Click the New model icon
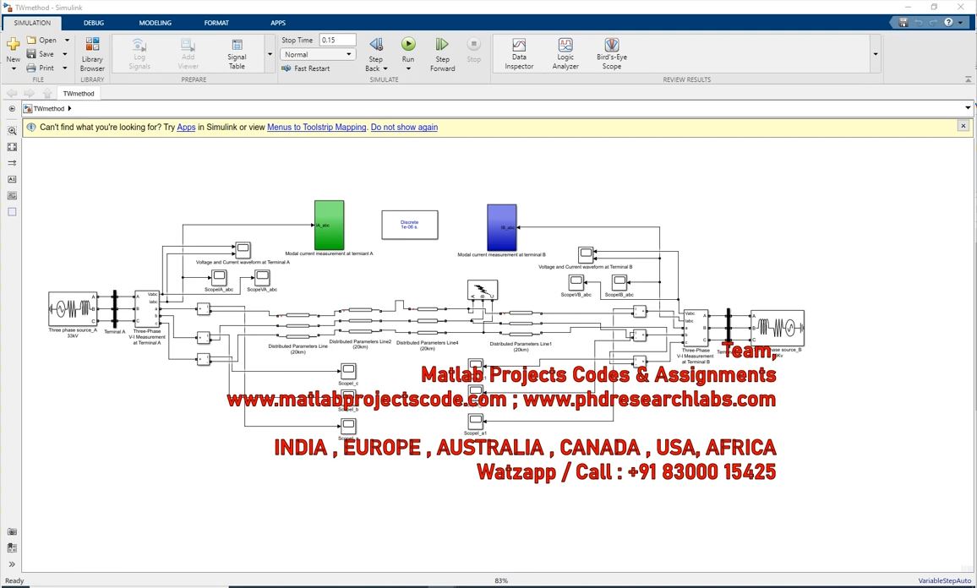977x588 pixels. point(13,45)
